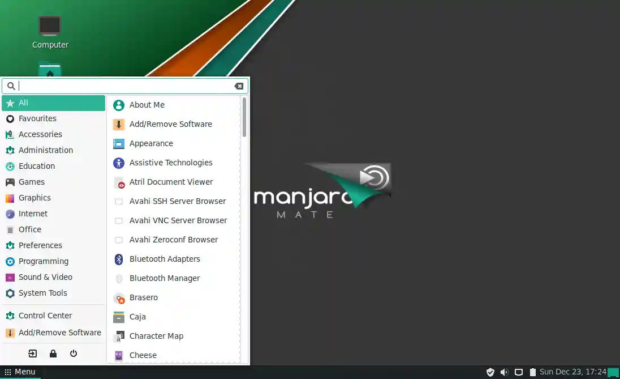Click the "Bluetooth Manager" label
The height and width of the screenshot is (379, 620).
(165, 278)
